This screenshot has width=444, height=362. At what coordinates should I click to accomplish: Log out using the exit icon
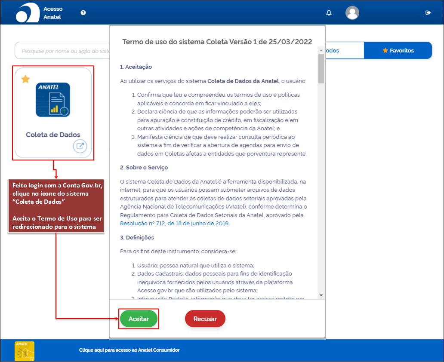click(428, 13)
